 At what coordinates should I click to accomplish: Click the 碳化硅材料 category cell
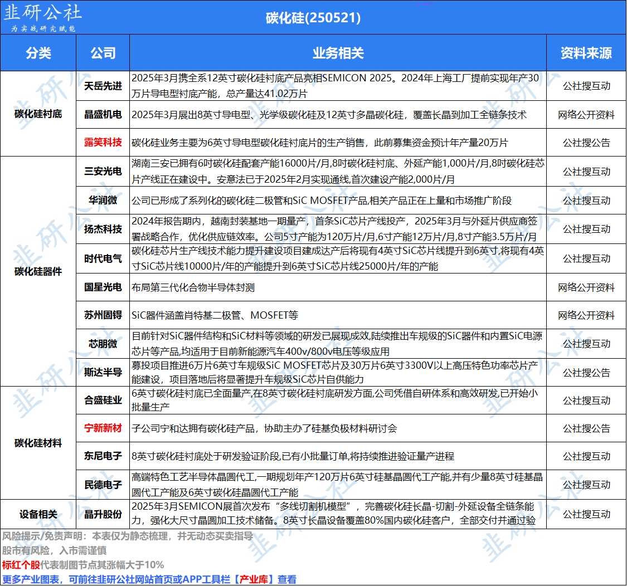(38, 443)
